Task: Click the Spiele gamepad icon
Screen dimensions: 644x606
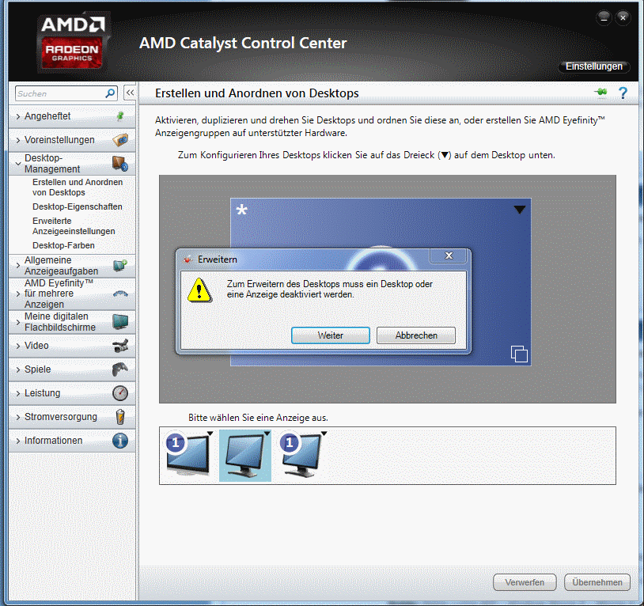Action: tap(120, 369)
